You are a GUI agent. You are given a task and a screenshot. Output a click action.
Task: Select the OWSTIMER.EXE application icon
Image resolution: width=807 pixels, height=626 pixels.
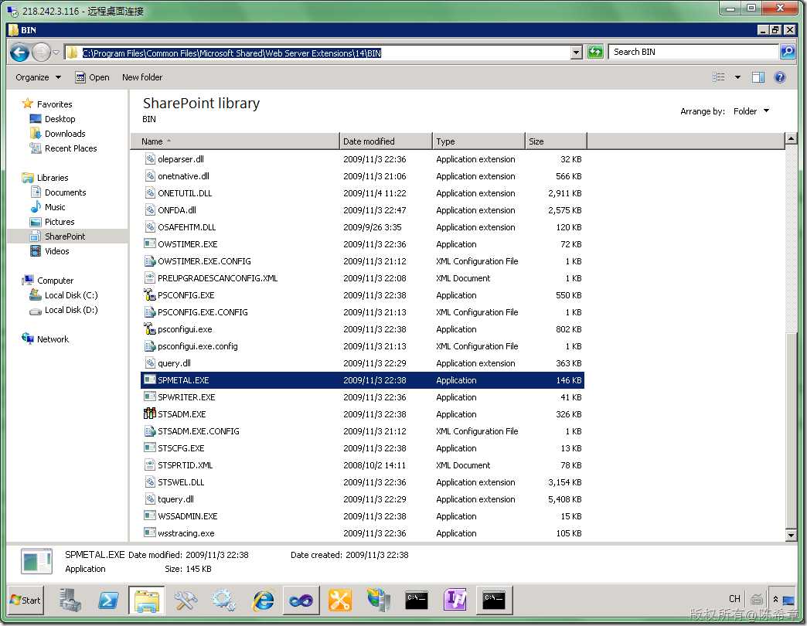(x=149, y=243)
